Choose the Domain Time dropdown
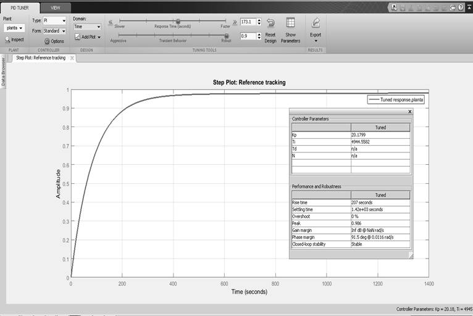Screen dimensions: 473x316 tap(87, 27)
